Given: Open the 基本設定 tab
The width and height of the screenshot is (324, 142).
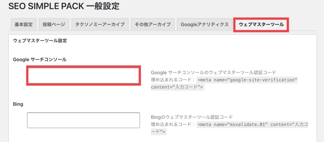Looking at the screenshot, I should (x=23, y=25).
